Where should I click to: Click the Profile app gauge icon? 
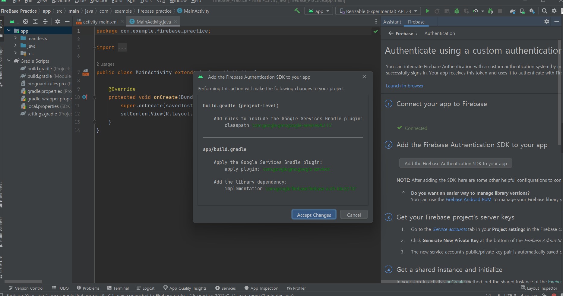(x=476, y=11)
